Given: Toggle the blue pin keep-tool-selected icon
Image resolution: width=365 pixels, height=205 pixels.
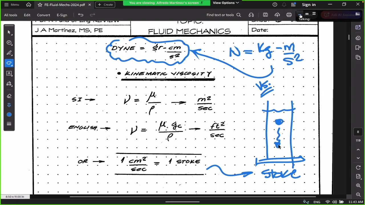Looking at the screenshot, I should 9,105.
